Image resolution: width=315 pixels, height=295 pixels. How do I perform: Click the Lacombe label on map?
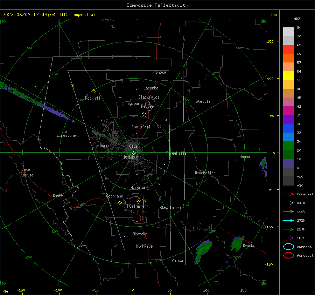151,88
